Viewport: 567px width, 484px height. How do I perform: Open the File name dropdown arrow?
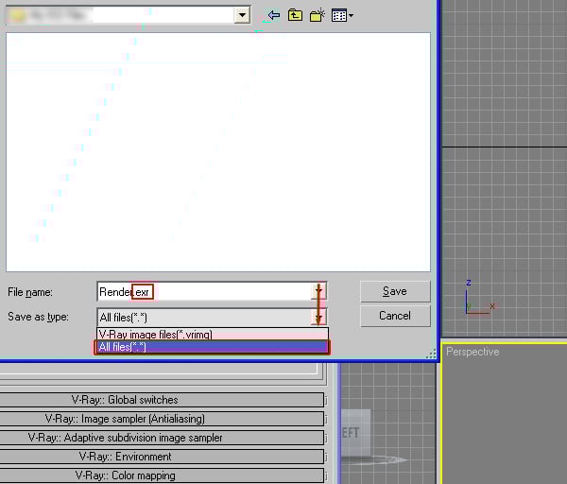[x=319, y=292]
